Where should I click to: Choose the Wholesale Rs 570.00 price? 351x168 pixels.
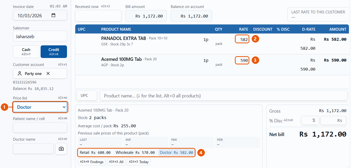pos(135,153)
